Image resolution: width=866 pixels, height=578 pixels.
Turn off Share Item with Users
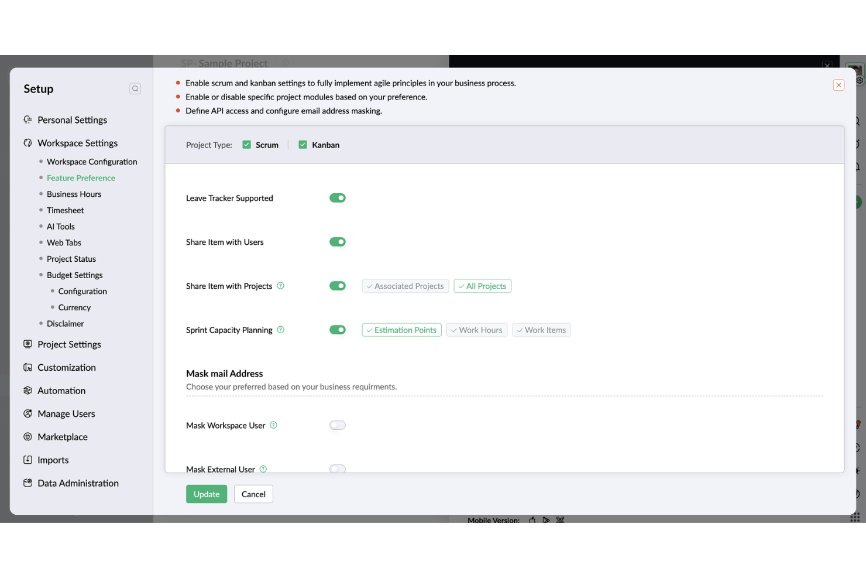pyautogui.click(x=338, y=242)
